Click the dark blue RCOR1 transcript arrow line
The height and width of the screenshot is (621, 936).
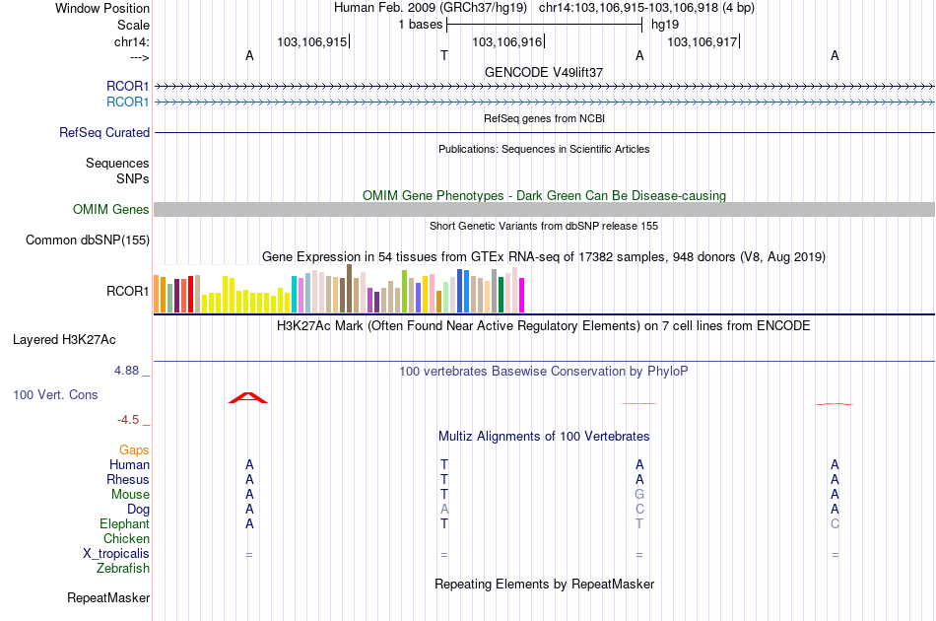(x=544, y=87)
